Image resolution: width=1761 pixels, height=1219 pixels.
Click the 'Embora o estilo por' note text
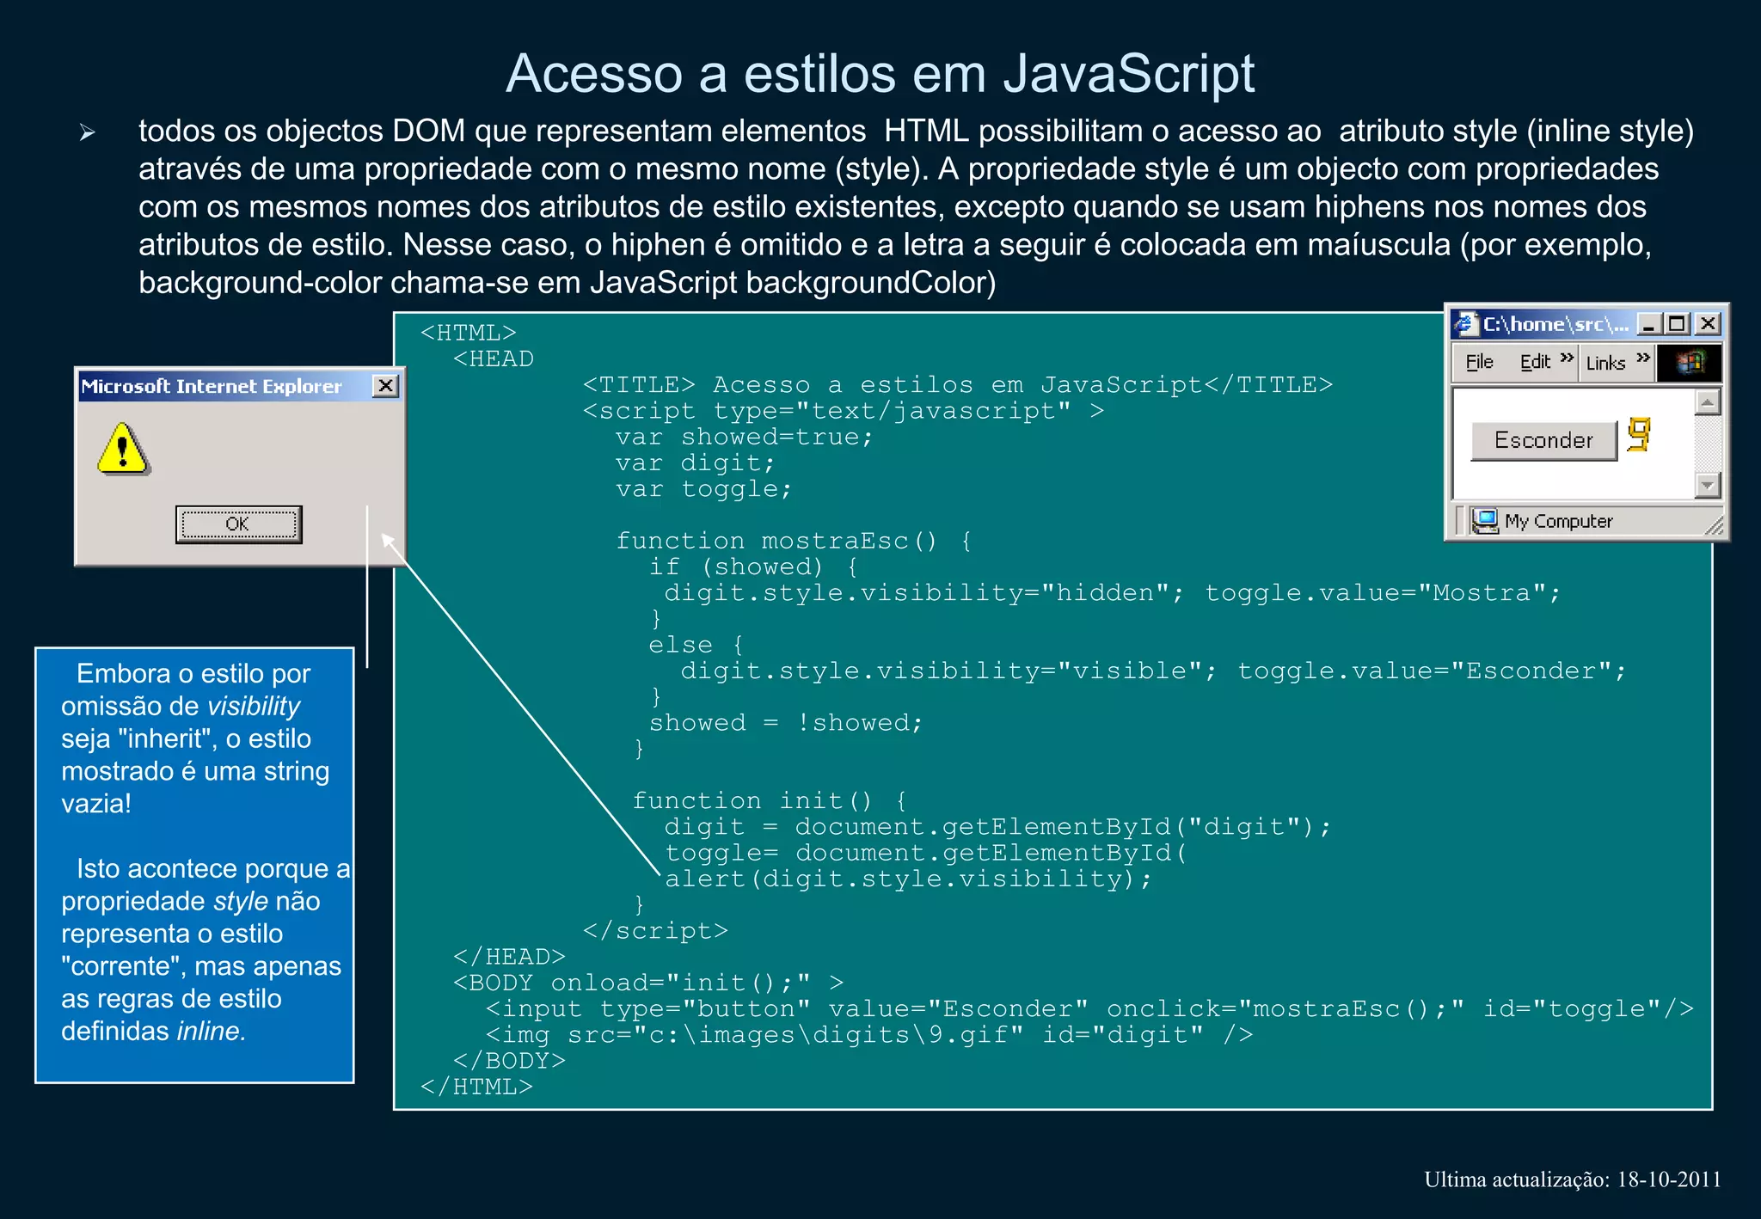(x=193, y=673)
